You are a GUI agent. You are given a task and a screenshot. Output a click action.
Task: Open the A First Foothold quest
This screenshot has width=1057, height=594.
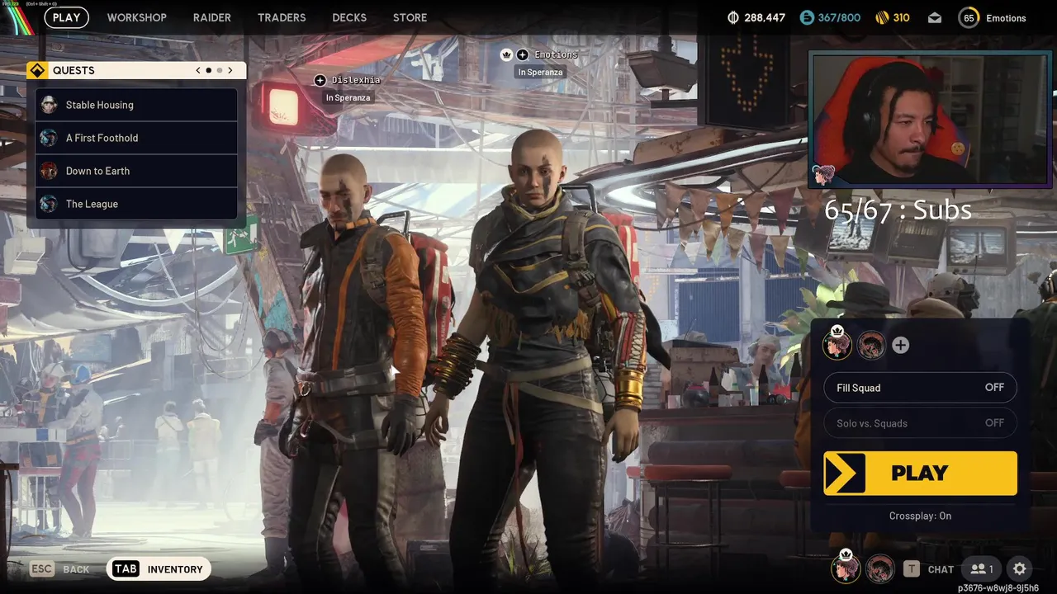pyautogui.click(x=136, y=138)
